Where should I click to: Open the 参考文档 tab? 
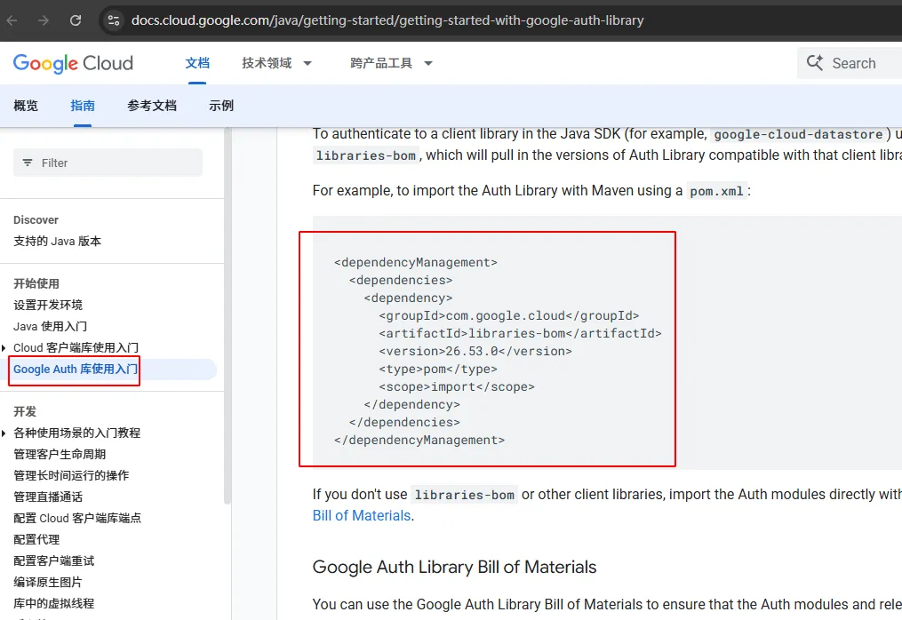pos(152,106)
